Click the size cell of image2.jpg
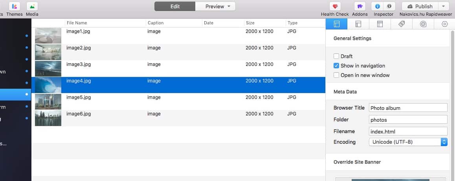The image size is (455, 181). pyautogui.click(x=259, y=48)
